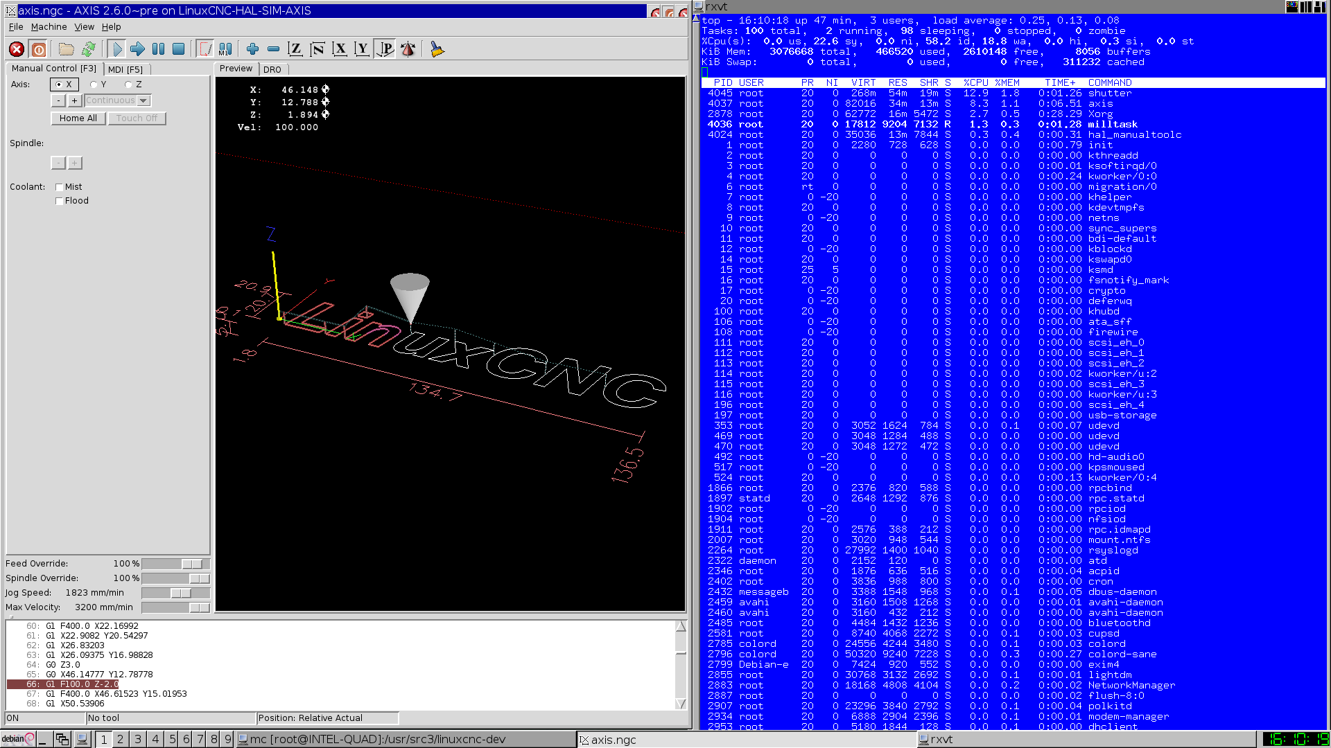1331x748 pixels.
Task: Open the View menu
Action: point(84,27)
